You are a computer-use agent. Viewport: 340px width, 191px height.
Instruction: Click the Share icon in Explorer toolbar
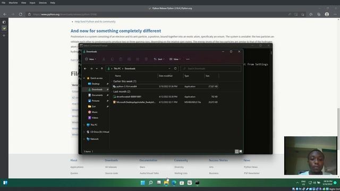[x=138, y=59]
